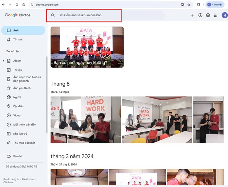Click the map pin icon beside Địa điểm
Image resolution: width=228 pixels, height=187 pixels.
[9, 106]
